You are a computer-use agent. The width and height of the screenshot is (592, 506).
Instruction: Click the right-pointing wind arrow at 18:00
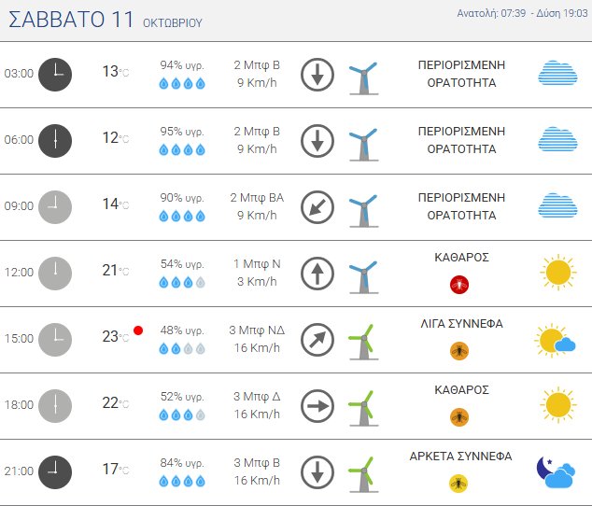point(317,406)
